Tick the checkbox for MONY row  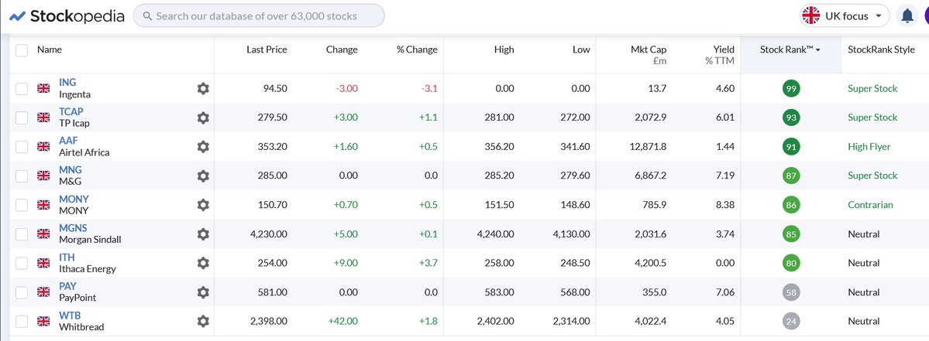click(22, 205)
